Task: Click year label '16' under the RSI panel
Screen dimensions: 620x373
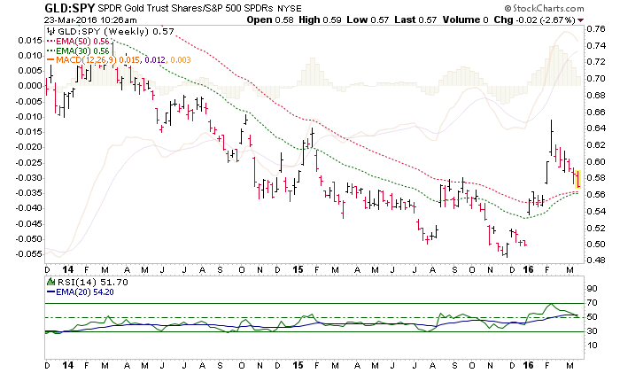Action: click(x=528, y=365)
